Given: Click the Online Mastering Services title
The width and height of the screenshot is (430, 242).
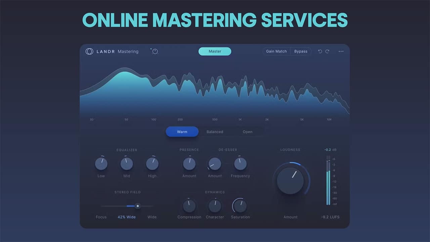Looking at the screenshot, I should (x=215, y=20).
